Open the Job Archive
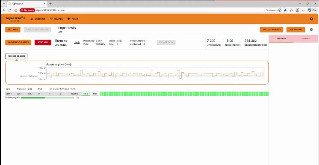This screenshot has width=319, height=165. point(295,29)
